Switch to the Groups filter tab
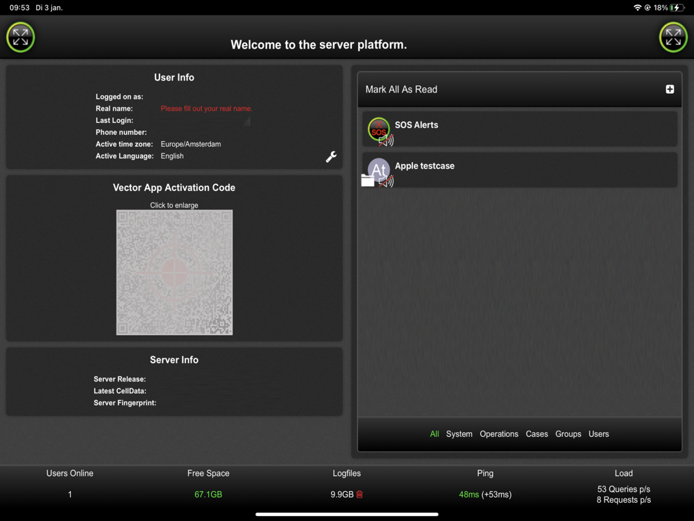694x521 pixels. click(568, 434)
